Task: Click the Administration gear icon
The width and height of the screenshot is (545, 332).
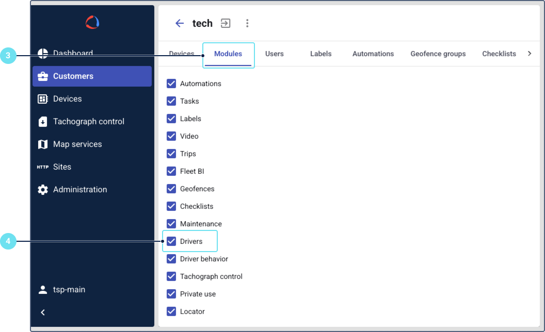Action: (x=43, y=190)
